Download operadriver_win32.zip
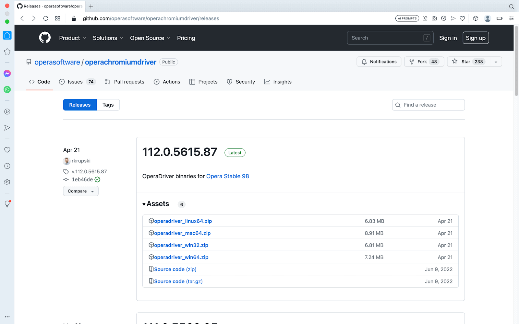Viewport: 519px width, 324px height. (181, 245)
